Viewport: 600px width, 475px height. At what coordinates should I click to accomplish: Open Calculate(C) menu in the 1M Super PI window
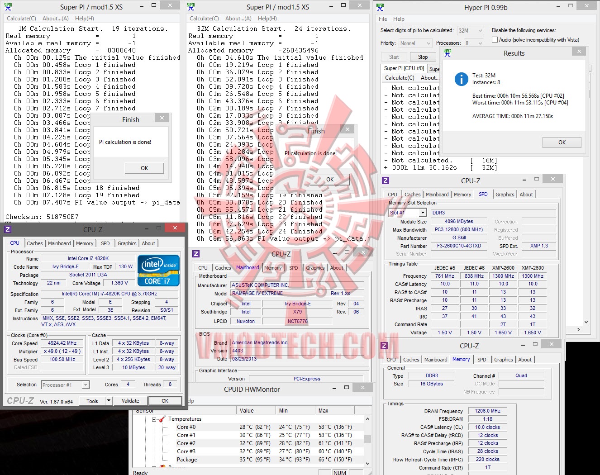point(21,19)
